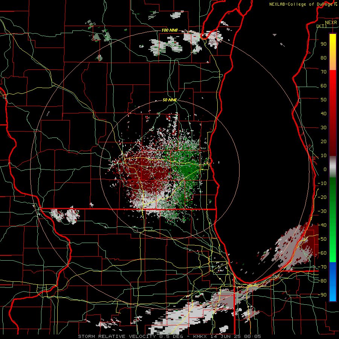Click the positive 80 knot scale label
Viewport: 339px width, 339px height.
click(x=324, y=58)
